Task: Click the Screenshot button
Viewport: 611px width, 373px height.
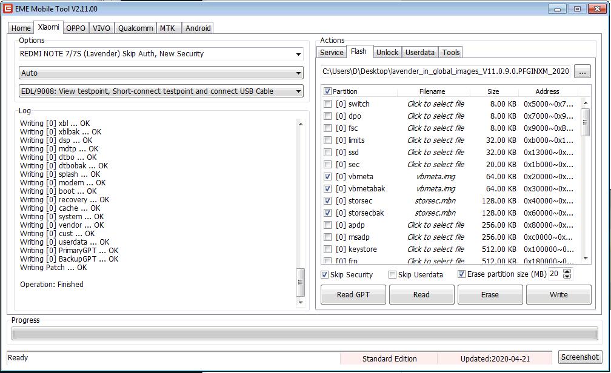Action: pos(580,357)
